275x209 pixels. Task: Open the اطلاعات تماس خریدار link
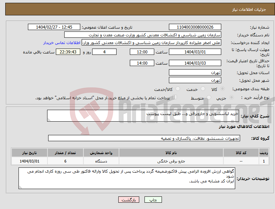pos(62,43)
